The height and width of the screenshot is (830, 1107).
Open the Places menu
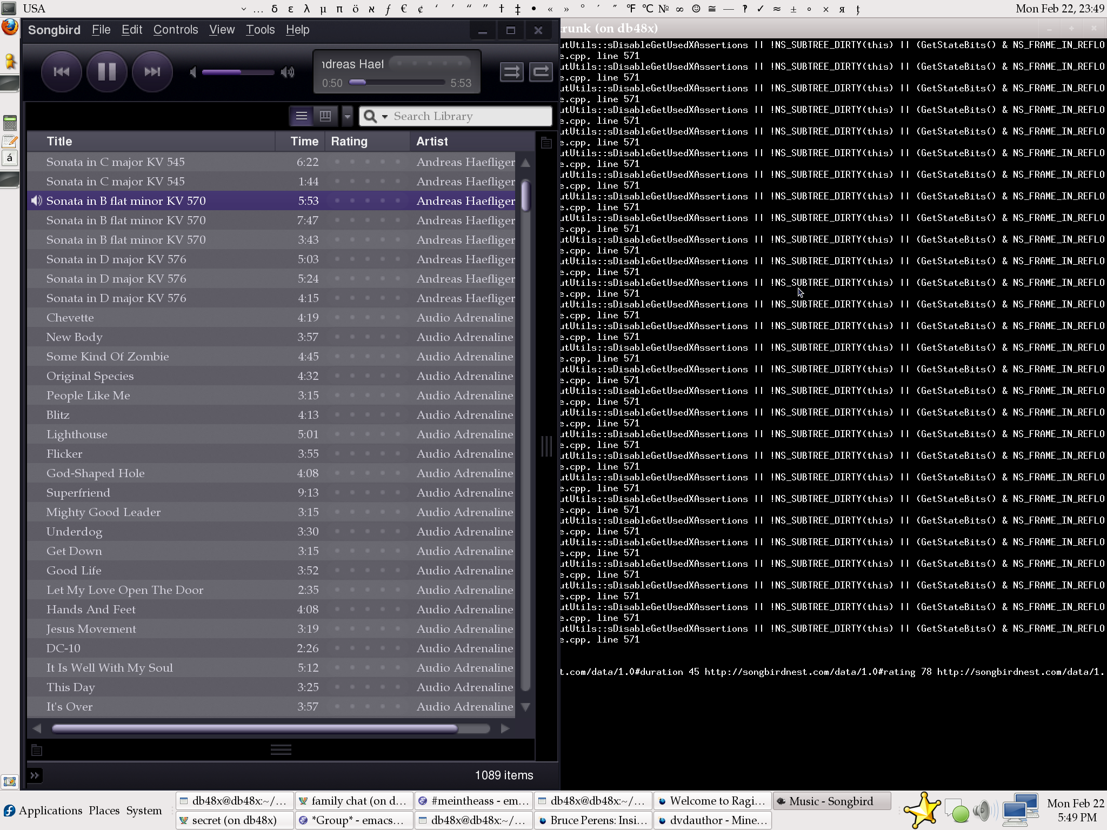(x=104, y=811)
